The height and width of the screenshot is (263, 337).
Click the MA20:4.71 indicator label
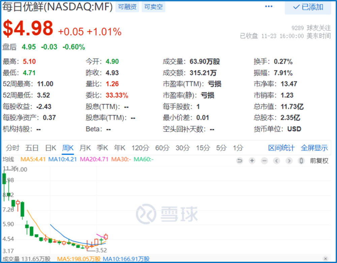94,159
